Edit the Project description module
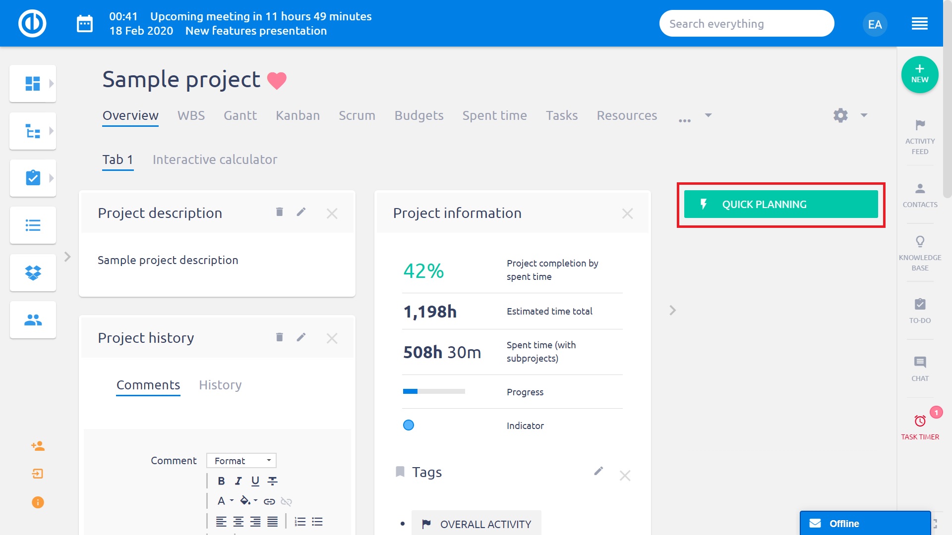Image resolution: width=952 pixels, height=535 pixels. [x=301, y=212]
